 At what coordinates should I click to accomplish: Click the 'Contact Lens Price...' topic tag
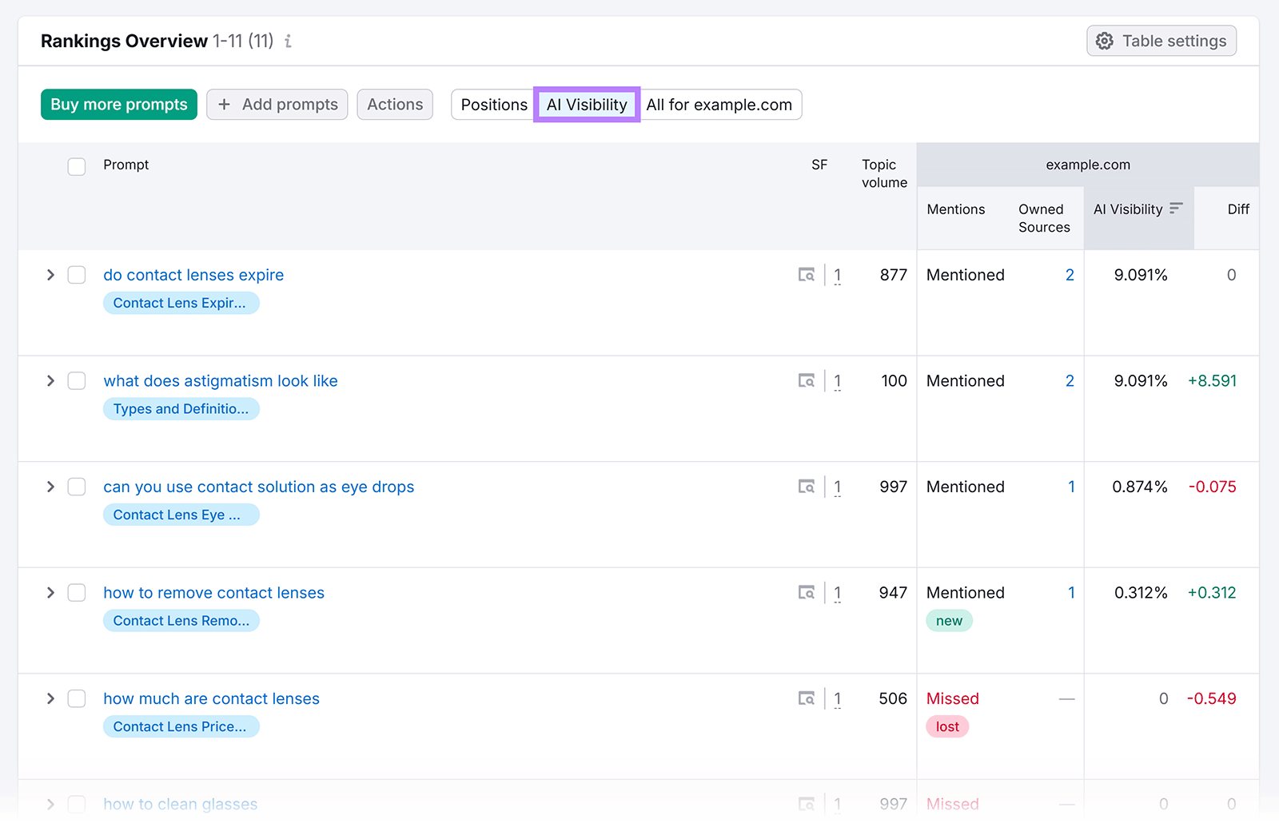(181, 727)
